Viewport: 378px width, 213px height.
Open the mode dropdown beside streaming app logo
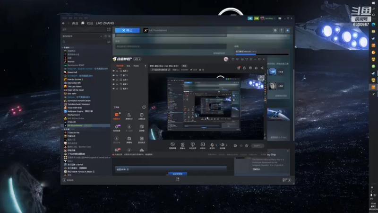[137, 59]
